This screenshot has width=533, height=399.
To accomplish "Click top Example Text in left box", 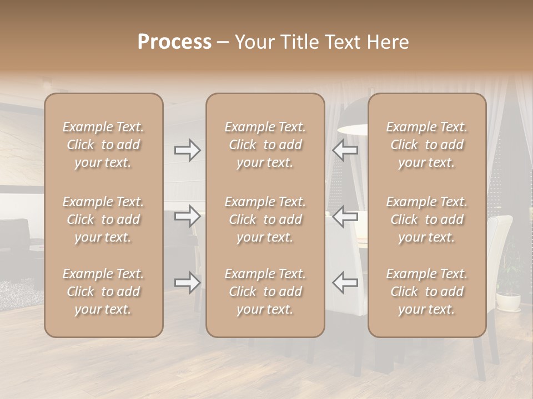I will (x=103, y=145).
